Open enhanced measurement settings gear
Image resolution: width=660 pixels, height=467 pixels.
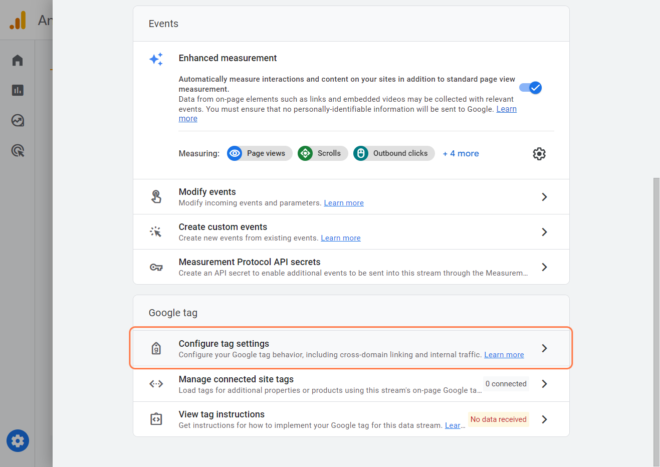[539, 154]
